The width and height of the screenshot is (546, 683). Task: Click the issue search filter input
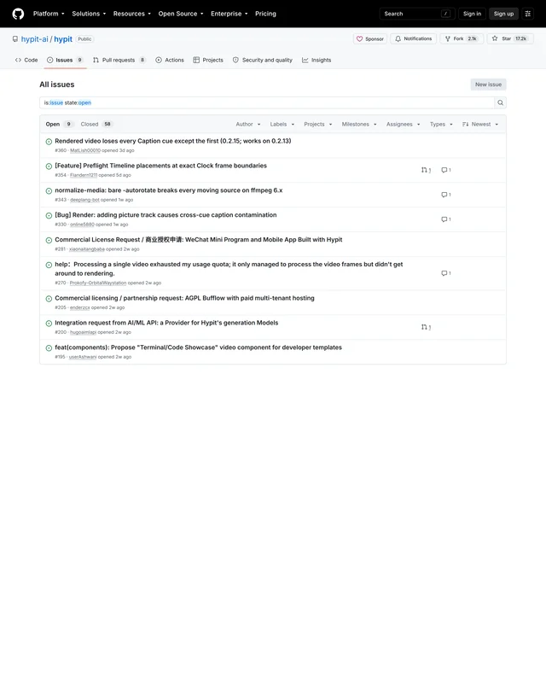coord(267,102)
